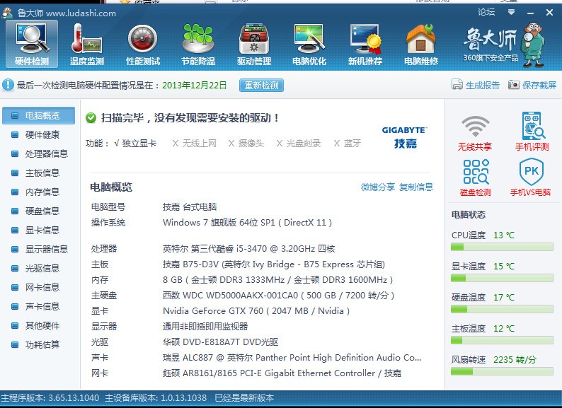This screenshot has width=562, height=408.
Task: Click www.ludashi.com in the title bar
Action: point(81,13)
